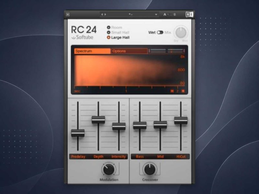Click the Mid fader handle
This screenshot has height=194, width=259.
pyautogui.click(x=160, y=124)
